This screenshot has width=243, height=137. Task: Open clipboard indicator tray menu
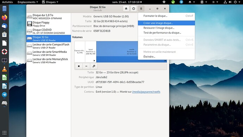(x=204, y=2)
